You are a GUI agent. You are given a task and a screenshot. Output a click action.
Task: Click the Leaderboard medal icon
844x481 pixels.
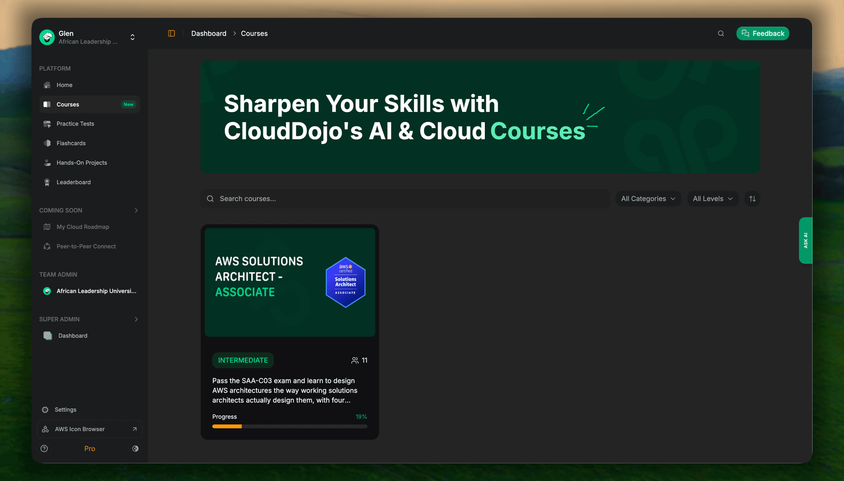[x=47, y=182]
